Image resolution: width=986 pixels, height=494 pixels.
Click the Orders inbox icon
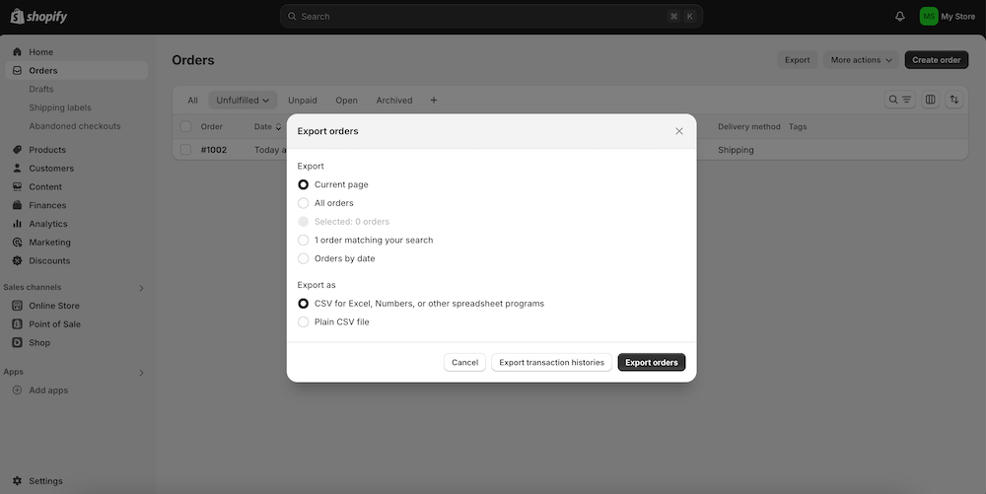tap(17, 70)
